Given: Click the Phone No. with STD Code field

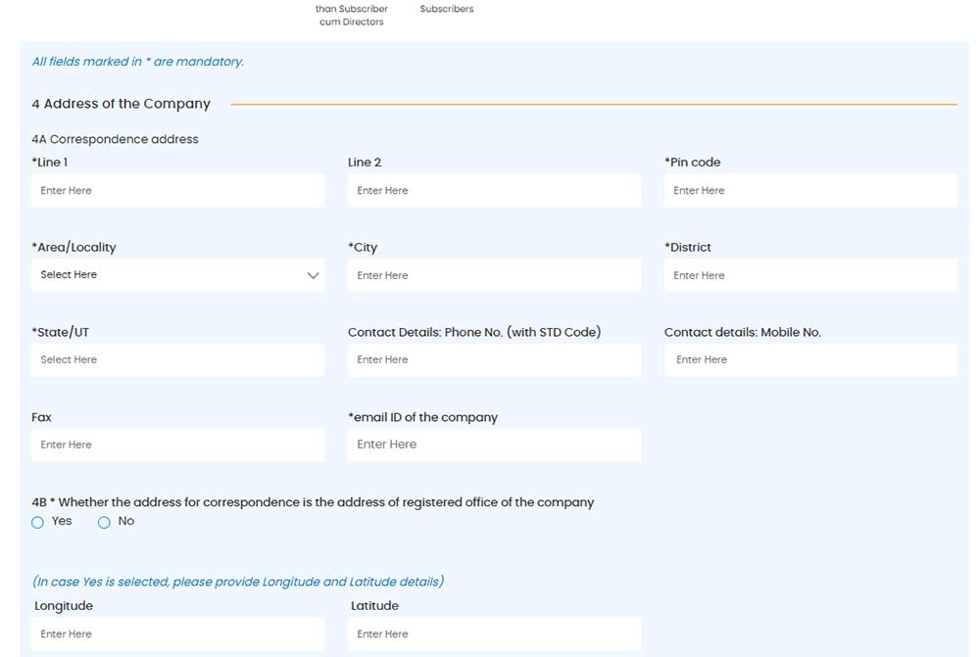Looking at the screenshot, I should coord(494,360).
